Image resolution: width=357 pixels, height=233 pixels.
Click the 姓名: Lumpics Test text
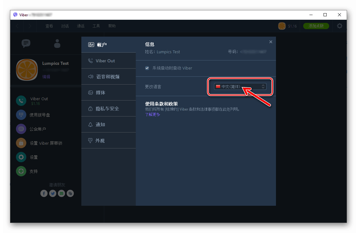pyautogui.click(x=162, y=52)
